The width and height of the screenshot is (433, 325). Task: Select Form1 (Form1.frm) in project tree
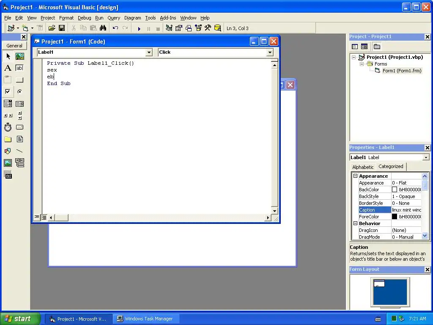click(402, 71)
